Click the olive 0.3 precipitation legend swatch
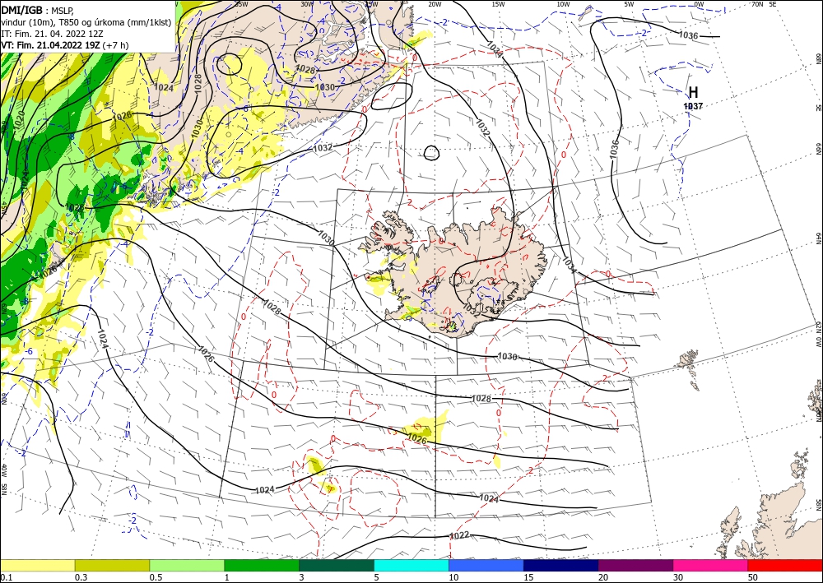 click(112, 565)
